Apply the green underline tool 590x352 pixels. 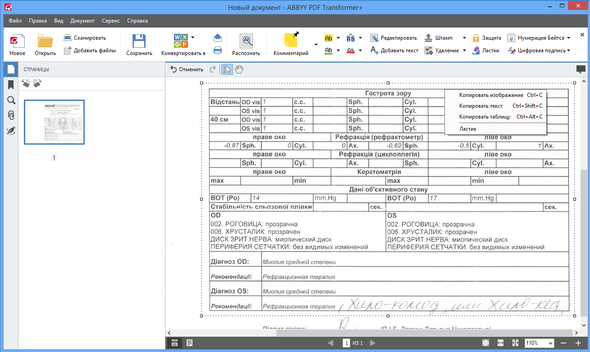click(x=329, y=50)
